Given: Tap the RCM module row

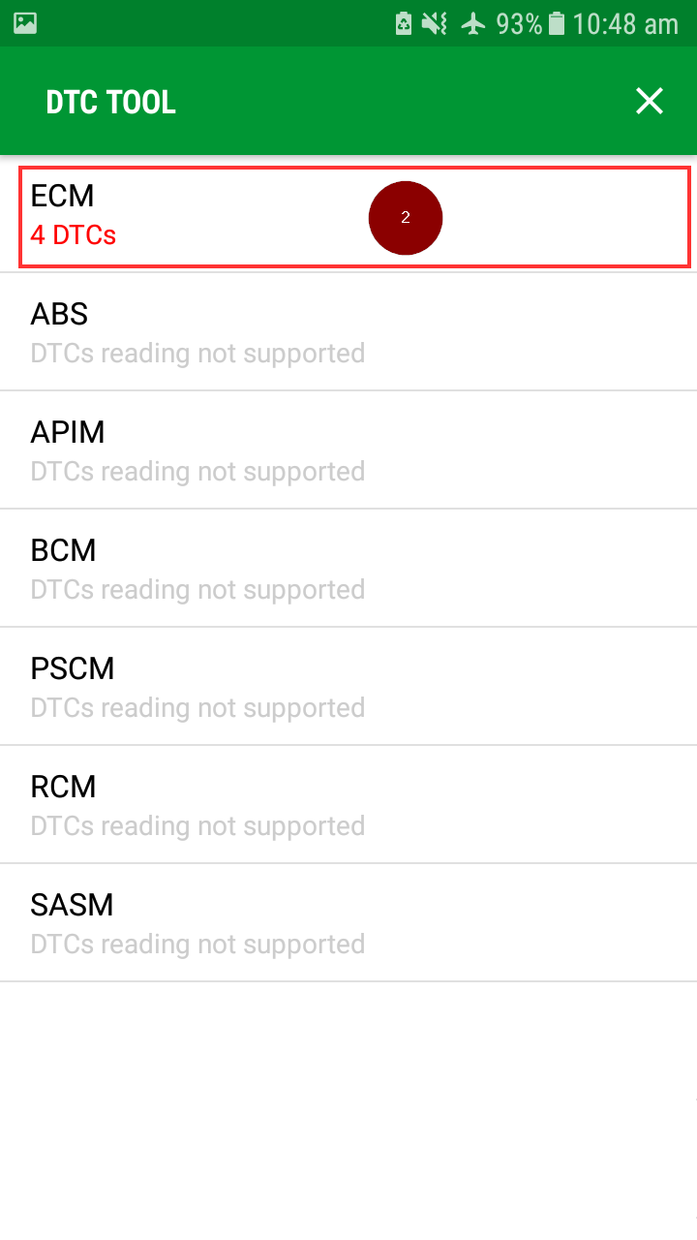Looking at the screenshot, I should 348,805.
